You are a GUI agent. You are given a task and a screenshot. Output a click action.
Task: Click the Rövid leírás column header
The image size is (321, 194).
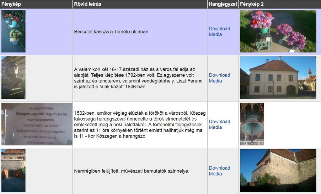coord(140,4)
